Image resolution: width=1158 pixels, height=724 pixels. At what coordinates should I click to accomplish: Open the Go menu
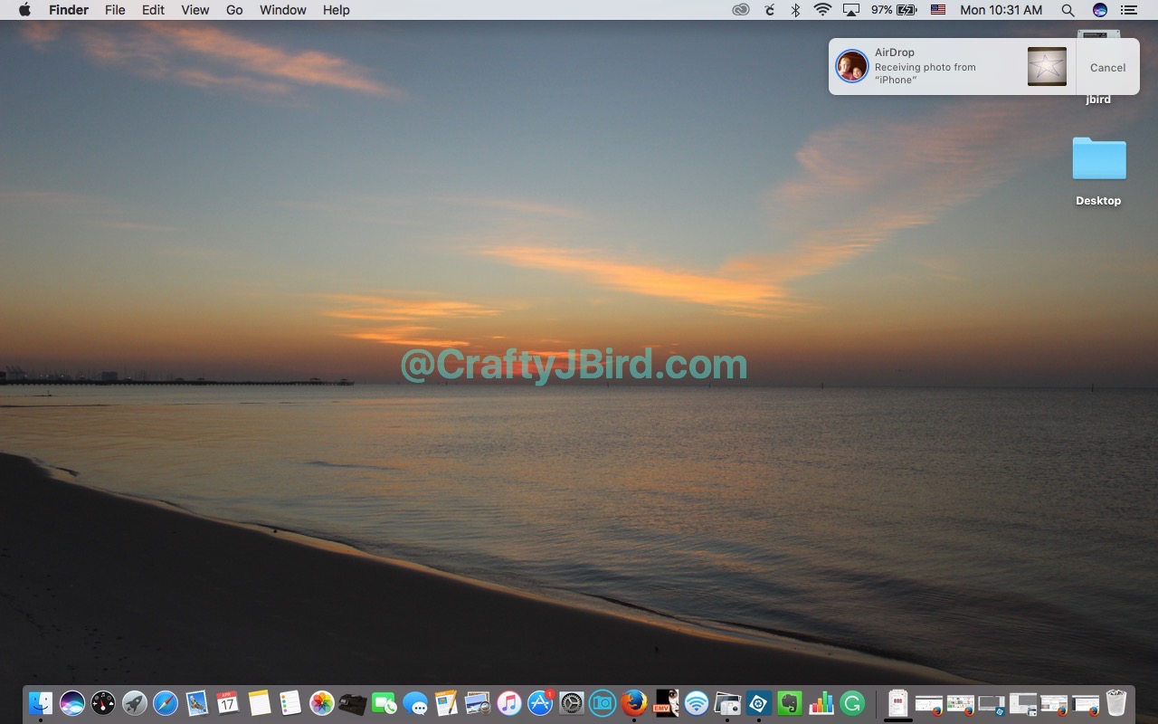[x=234, y=10]
